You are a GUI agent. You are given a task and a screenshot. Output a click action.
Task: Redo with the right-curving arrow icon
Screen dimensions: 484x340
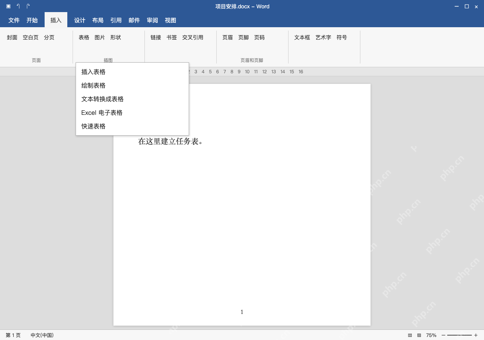pos(28,6)
